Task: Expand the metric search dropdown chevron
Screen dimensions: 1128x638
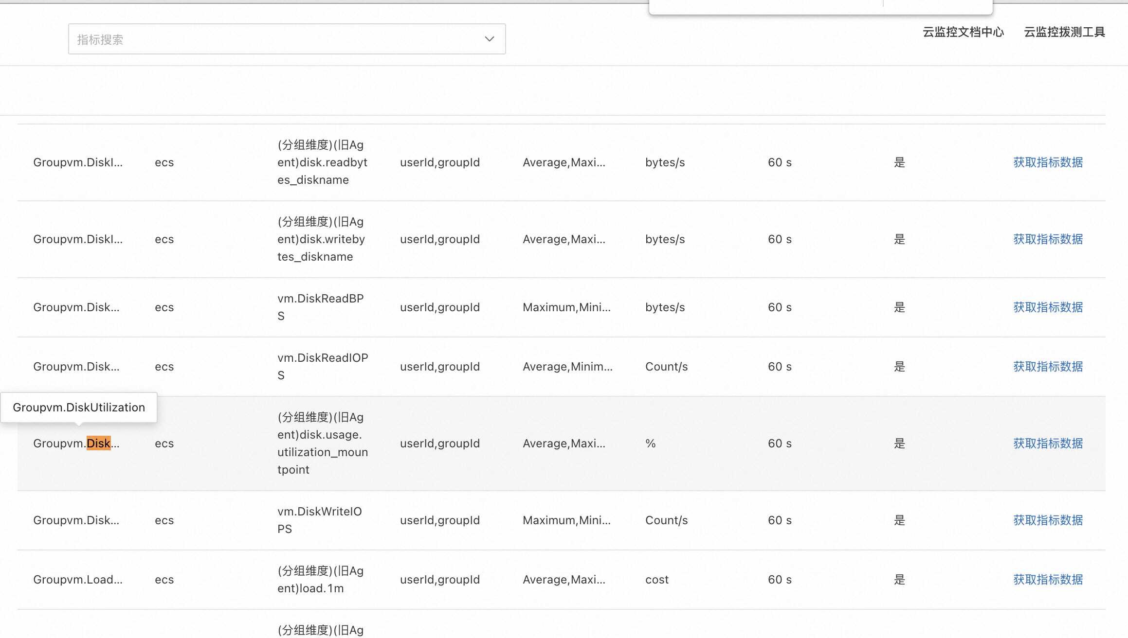Action: tap(489, 39)
